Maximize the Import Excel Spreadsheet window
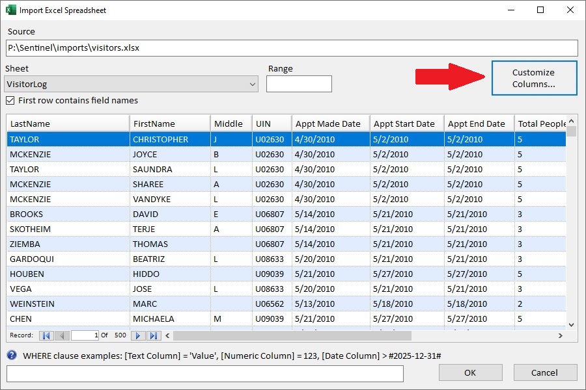Screen dimensions: 586x390 (540, 10)
